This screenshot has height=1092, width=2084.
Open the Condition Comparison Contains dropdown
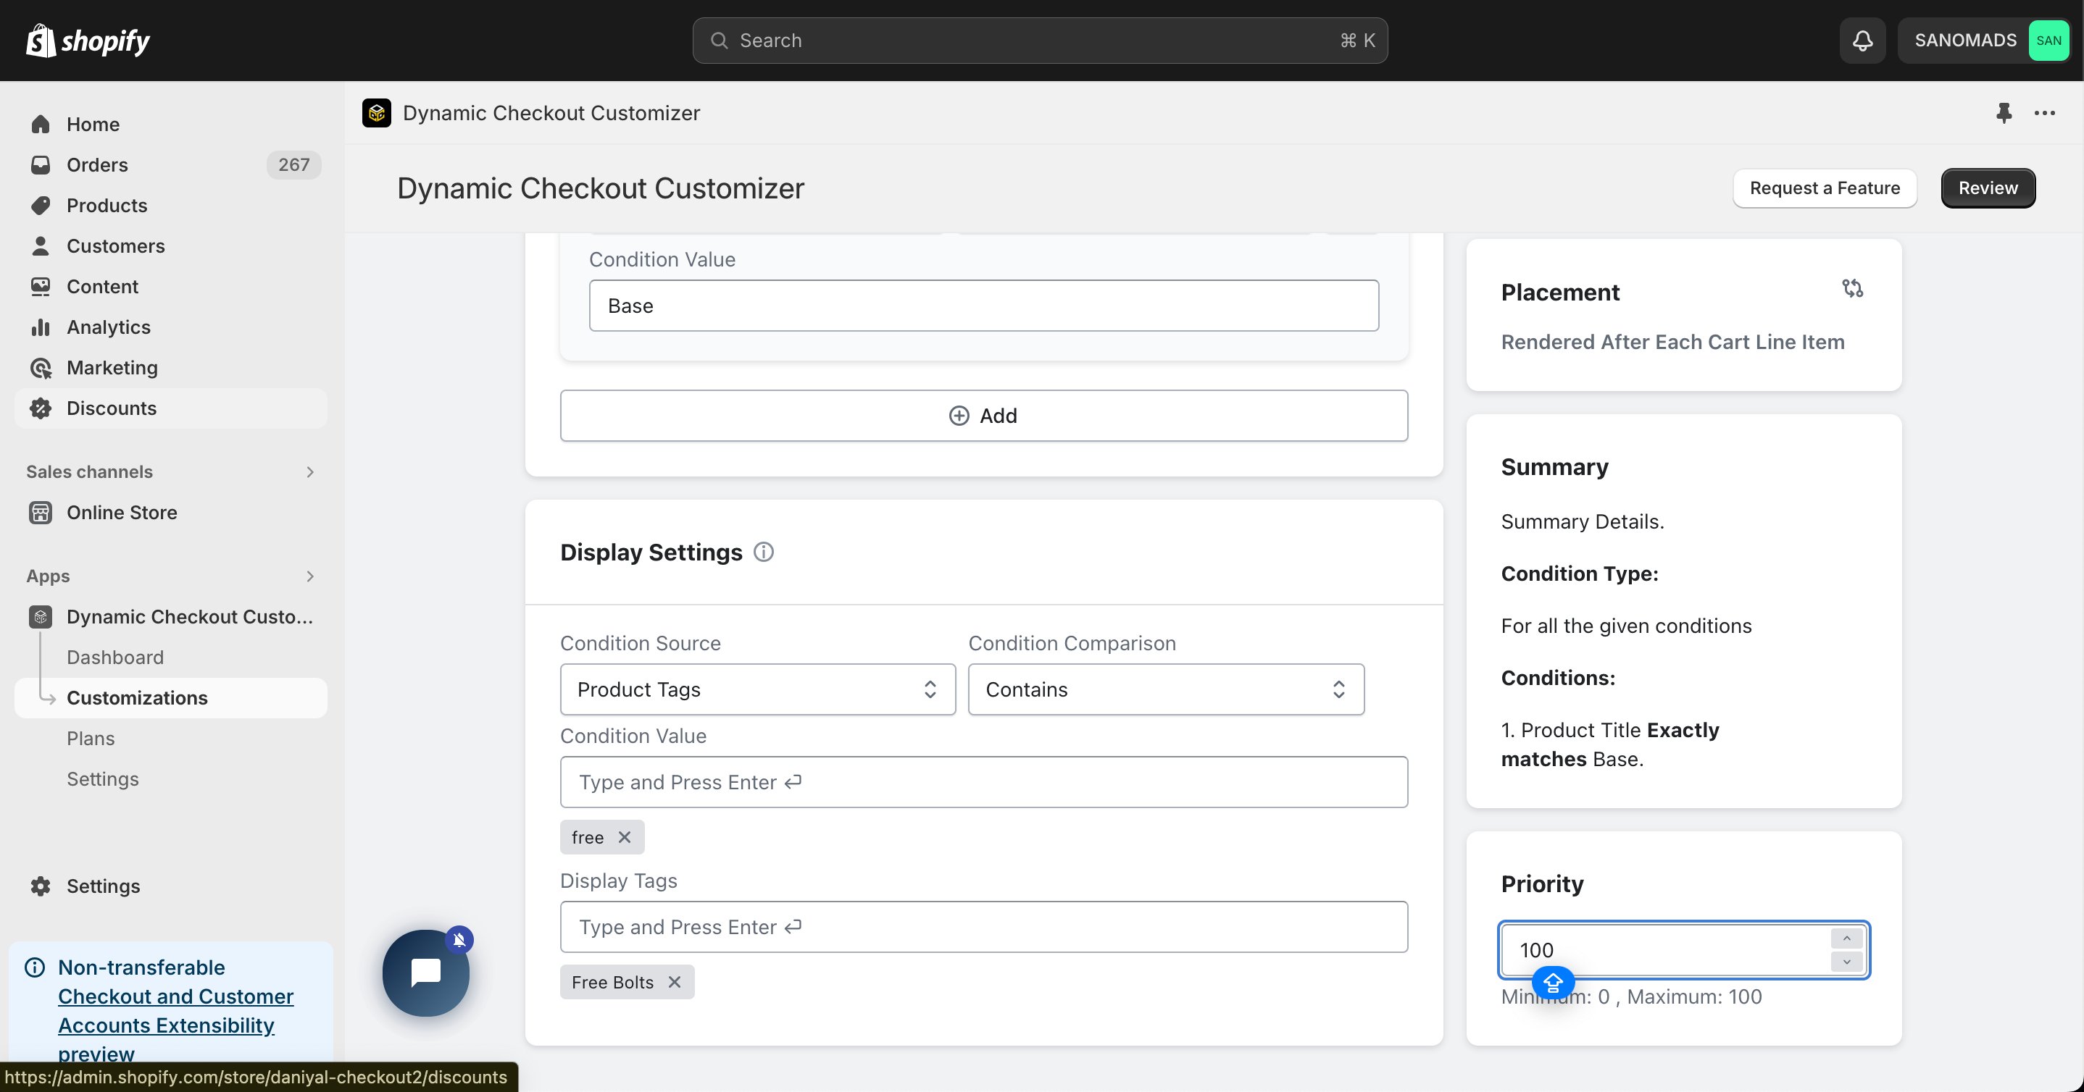pyautogui.click(x=1166, y=689)
